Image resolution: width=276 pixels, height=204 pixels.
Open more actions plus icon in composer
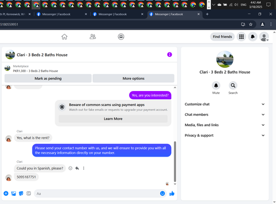coord(6,194)
